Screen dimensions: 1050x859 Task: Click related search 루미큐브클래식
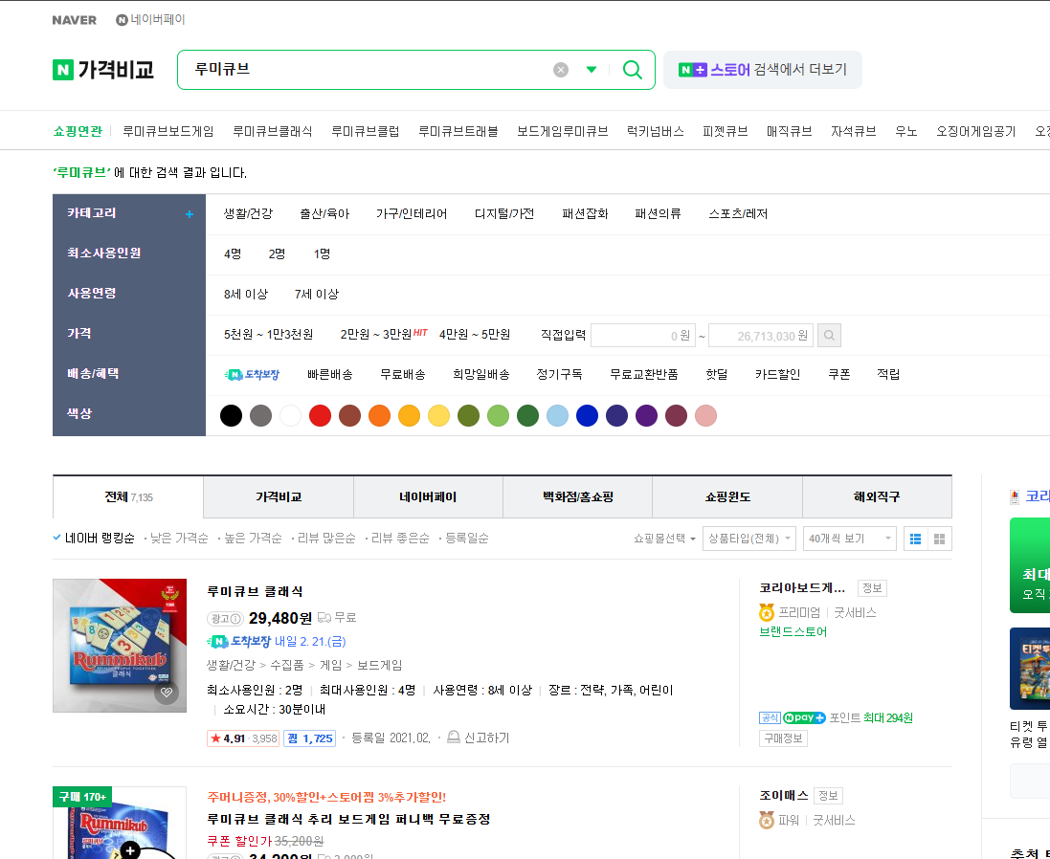[273, 131]
